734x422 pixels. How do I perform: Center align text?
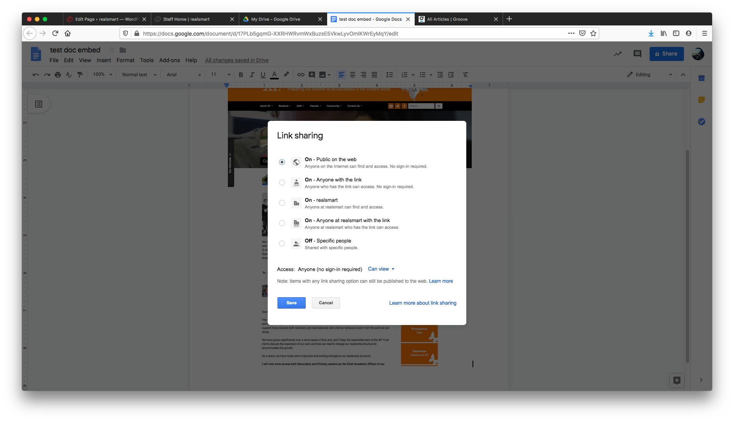click(x=353, y=75)
